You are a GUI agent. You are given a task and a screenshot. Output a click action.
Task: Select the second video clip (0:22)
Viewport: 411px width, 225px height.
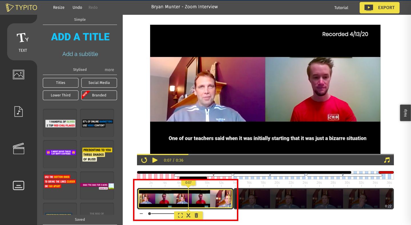pyautogui.click(x=313, y=199)
